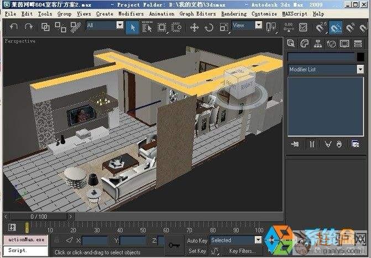The image size is (371, 258).
Task: Open the selection filter 'All' dropdown
Action: 119,25
